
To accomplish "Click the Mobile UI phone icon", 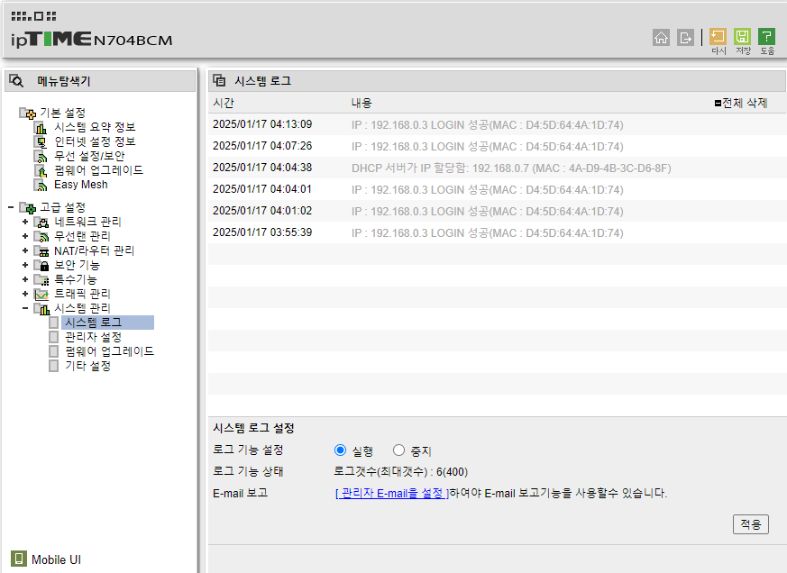I will pyautogui.click(x=19, y=559).
